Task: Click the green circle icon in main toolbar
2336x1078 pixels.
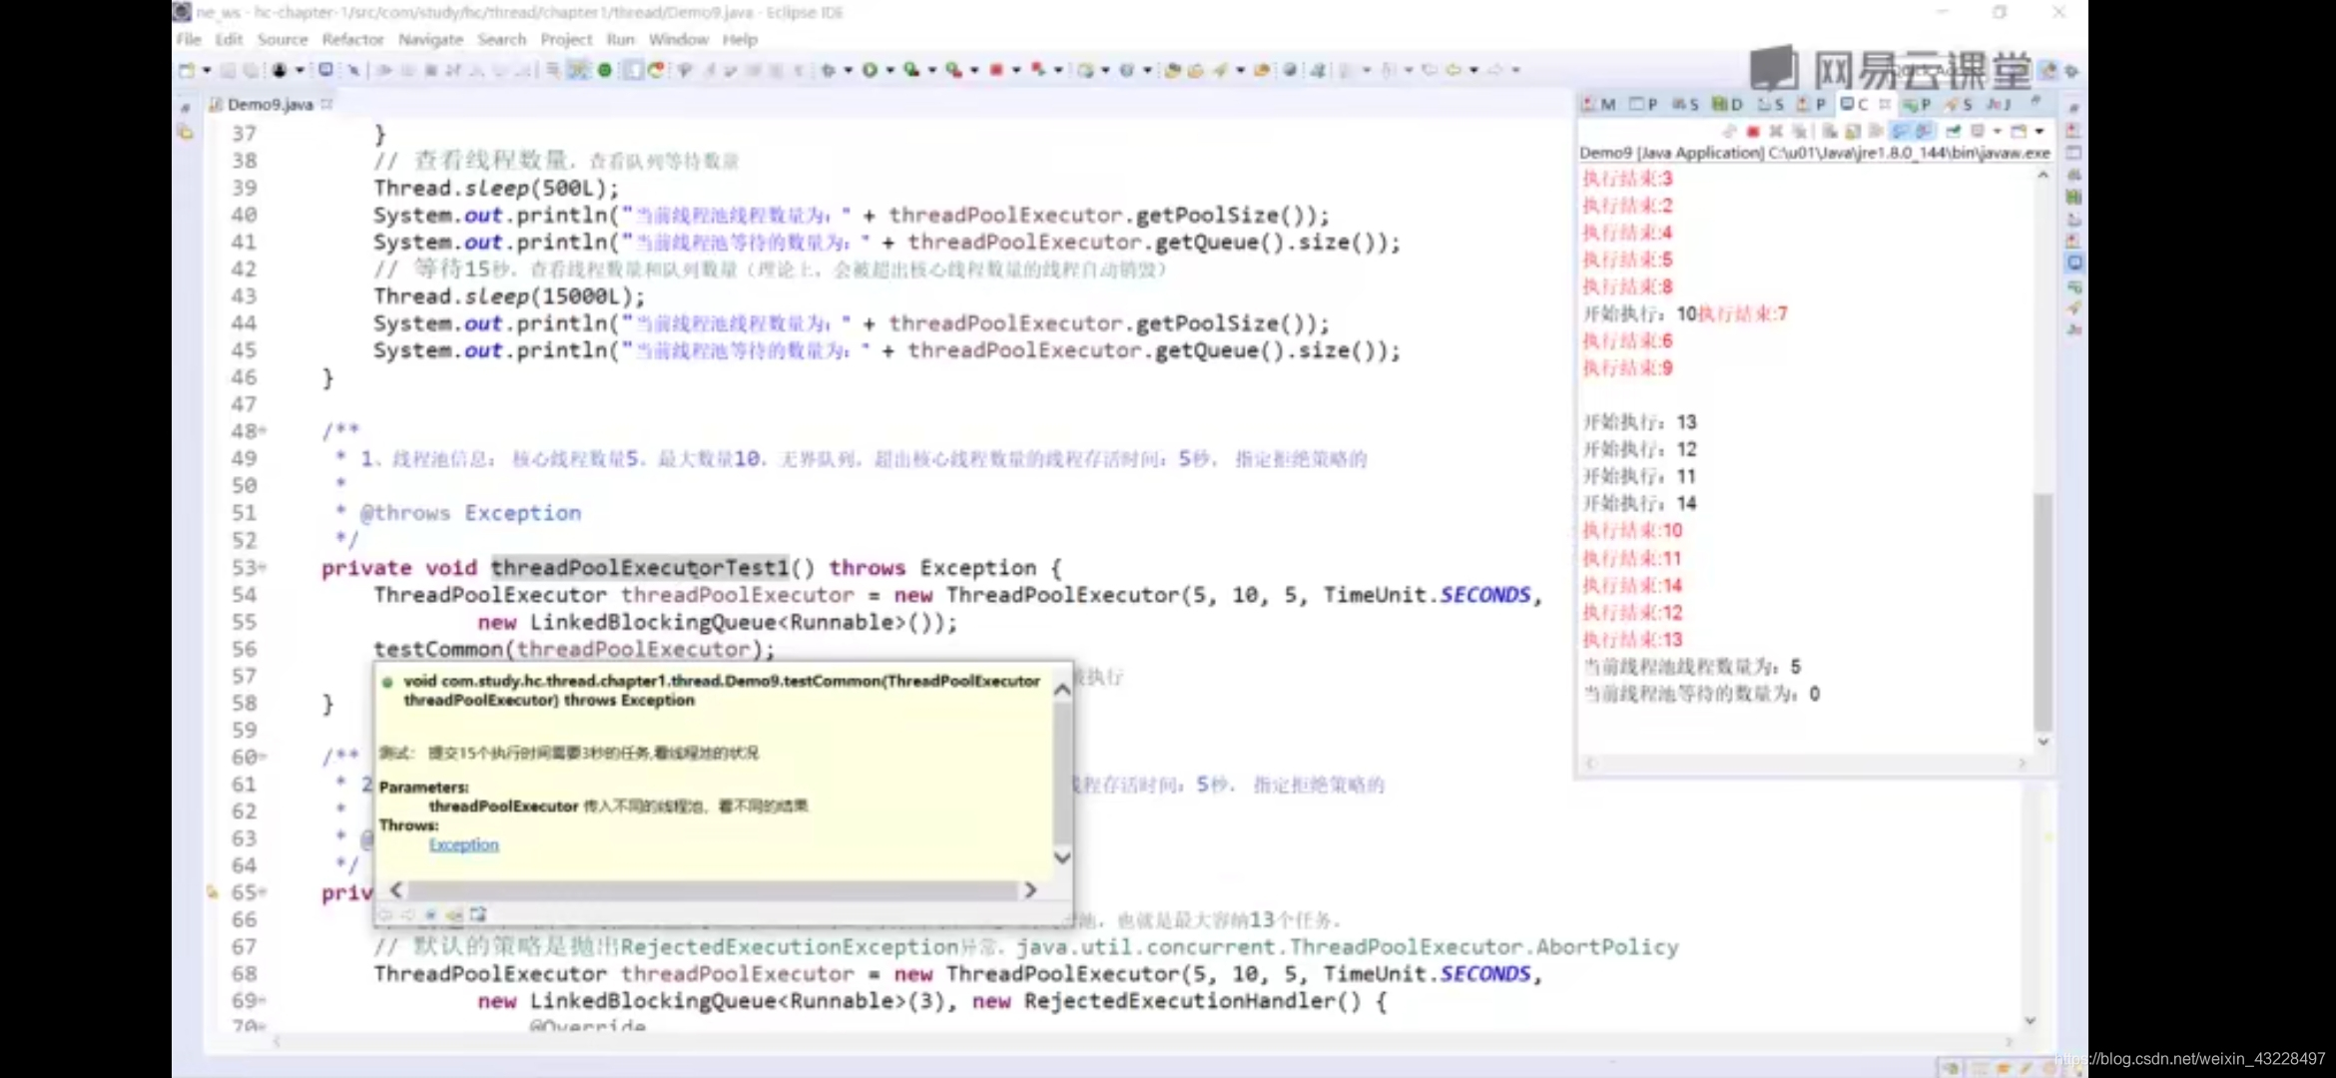Action: 604,70
